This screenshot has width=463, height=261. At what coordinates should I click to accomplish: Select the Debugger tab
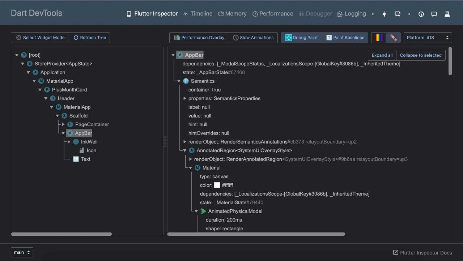click(315, 14)
